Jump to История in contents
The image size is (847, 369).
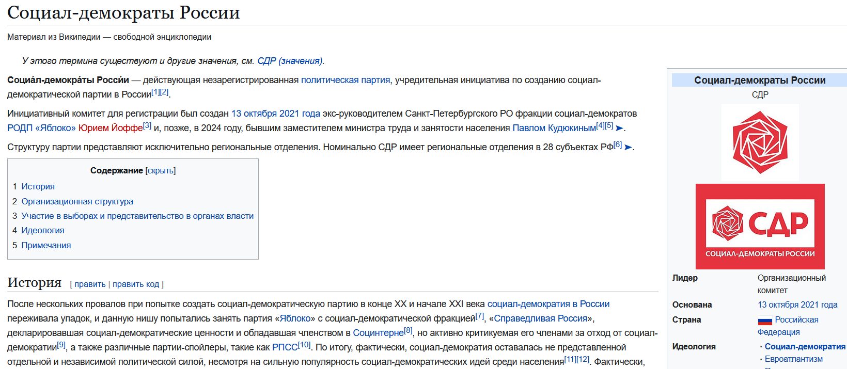coord(38,187)
